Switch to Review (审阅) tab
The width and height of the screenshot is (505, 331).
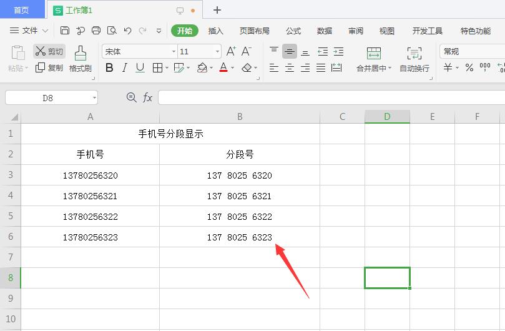tap(356, 31)
